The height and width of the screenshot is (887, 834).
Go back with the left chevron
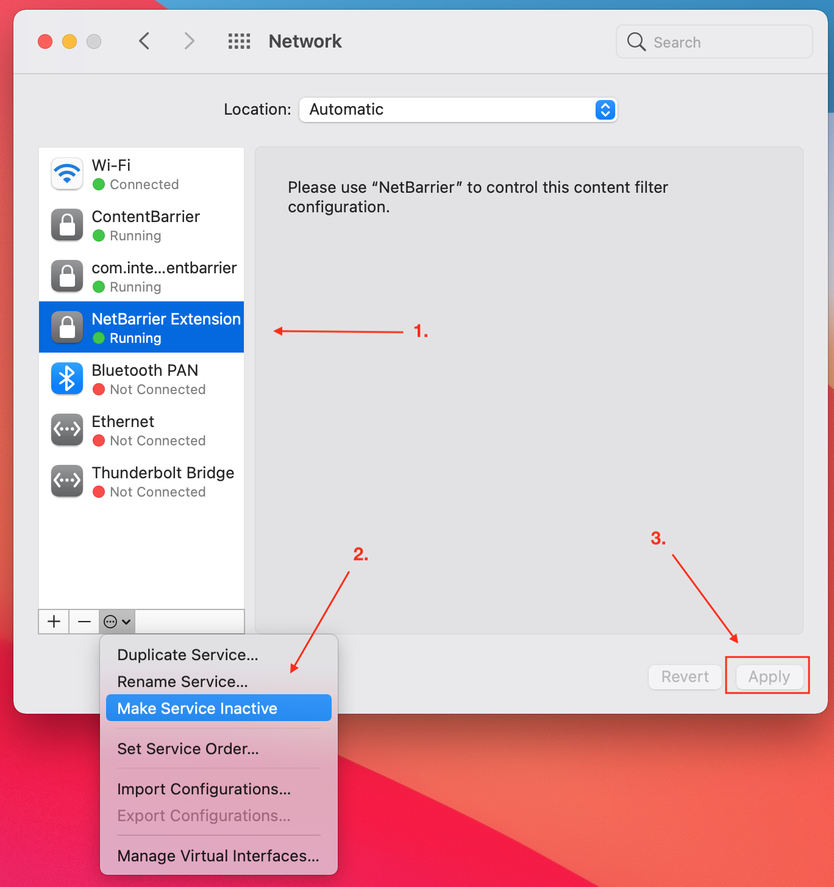point(144,41)
